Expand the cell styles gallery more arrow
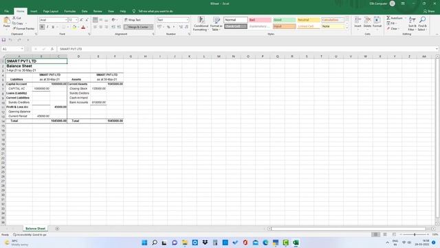This screenshot has height=248, width=440. coord(346,28)
